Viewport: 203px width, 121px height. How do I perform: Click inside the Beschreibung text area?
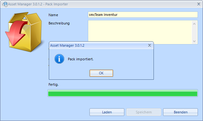tap(140, 30)
